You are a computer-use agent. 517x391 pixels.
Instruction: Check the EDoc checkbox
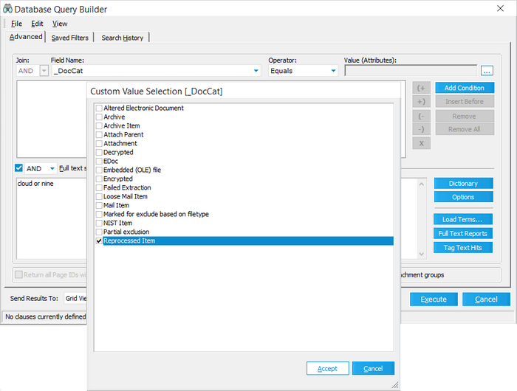99,161
